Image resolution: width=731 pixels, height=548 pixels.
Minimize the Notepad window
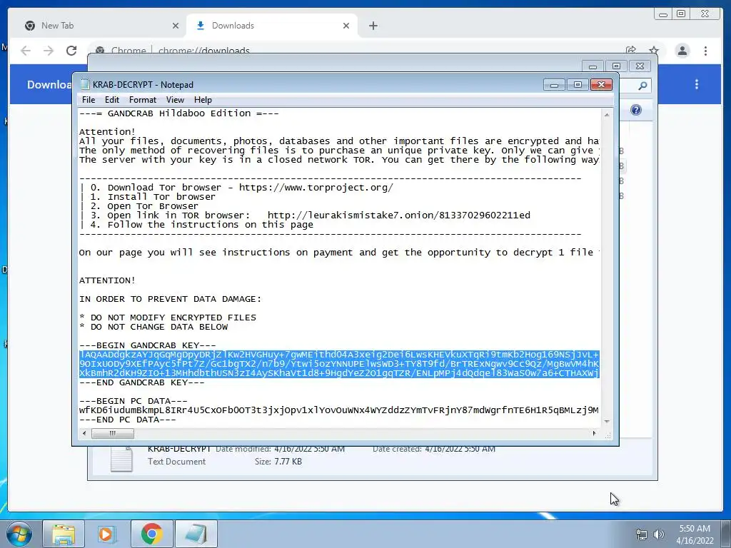(554, 84)
